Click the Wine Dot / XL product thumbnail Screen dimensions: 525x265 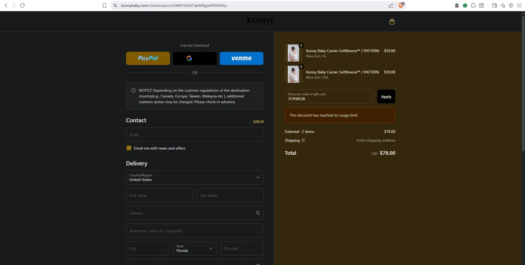(293, 53)
